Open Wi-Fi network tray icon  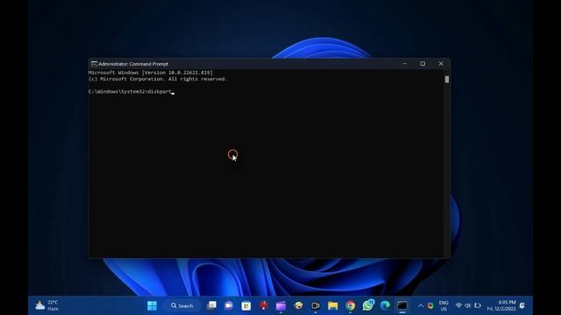pos(458,305)
